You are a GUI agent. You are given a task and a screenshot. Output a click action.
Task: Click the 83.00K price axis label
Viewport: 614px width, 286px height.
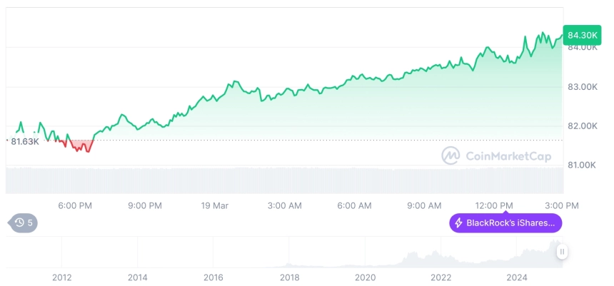(583, 87)
